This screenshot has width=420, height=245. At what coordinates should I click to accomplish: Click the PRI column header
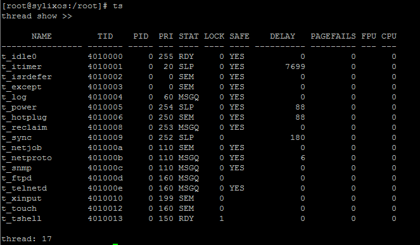pyautogui.click(x=166, y=36)
